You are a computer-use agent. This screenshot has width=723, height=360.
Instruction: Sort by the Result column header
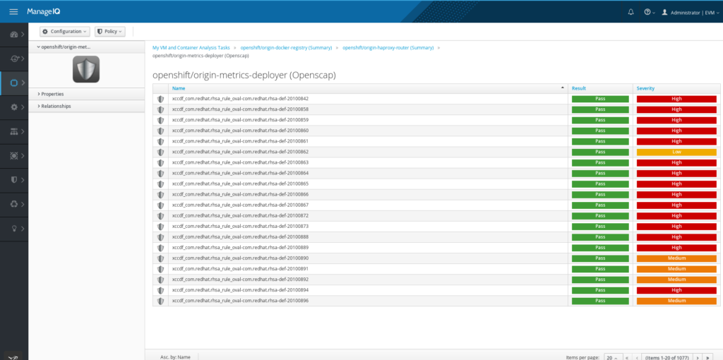coord(579,88)
